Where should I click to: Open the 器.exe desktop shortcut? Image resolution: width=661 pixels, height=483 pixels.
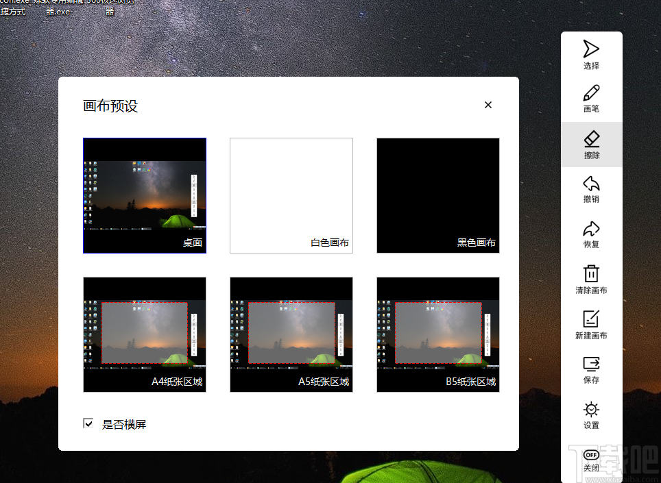(58, 11)
